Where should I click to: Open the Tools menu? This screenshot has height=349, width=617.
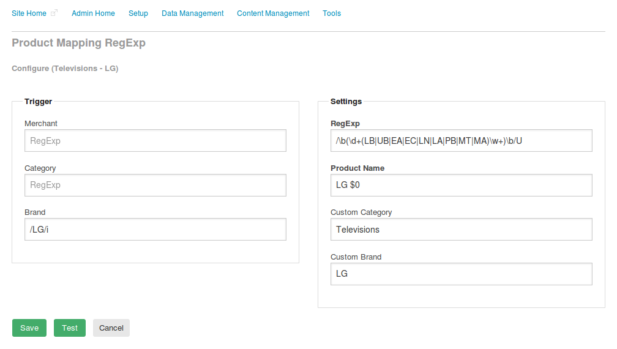tap(332, 13)
